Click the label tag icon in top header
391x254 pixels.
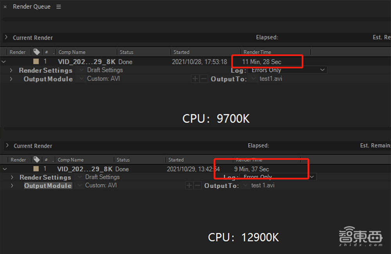tap(37, 52)
